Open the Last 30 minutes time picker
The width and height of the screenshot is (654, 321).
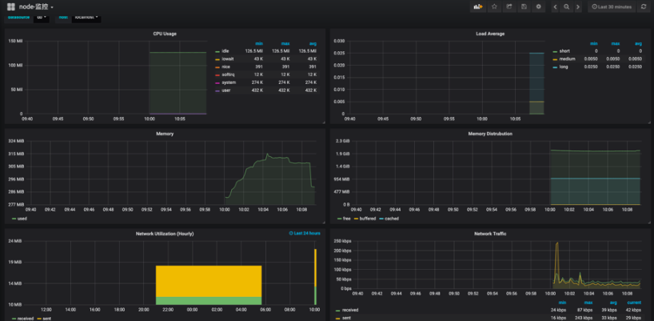coord(612,6)
